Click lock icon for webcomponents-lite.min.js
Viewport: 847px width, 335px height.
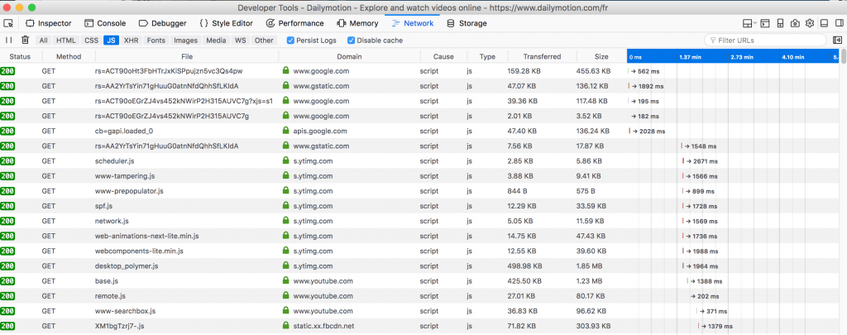point(285,251)
